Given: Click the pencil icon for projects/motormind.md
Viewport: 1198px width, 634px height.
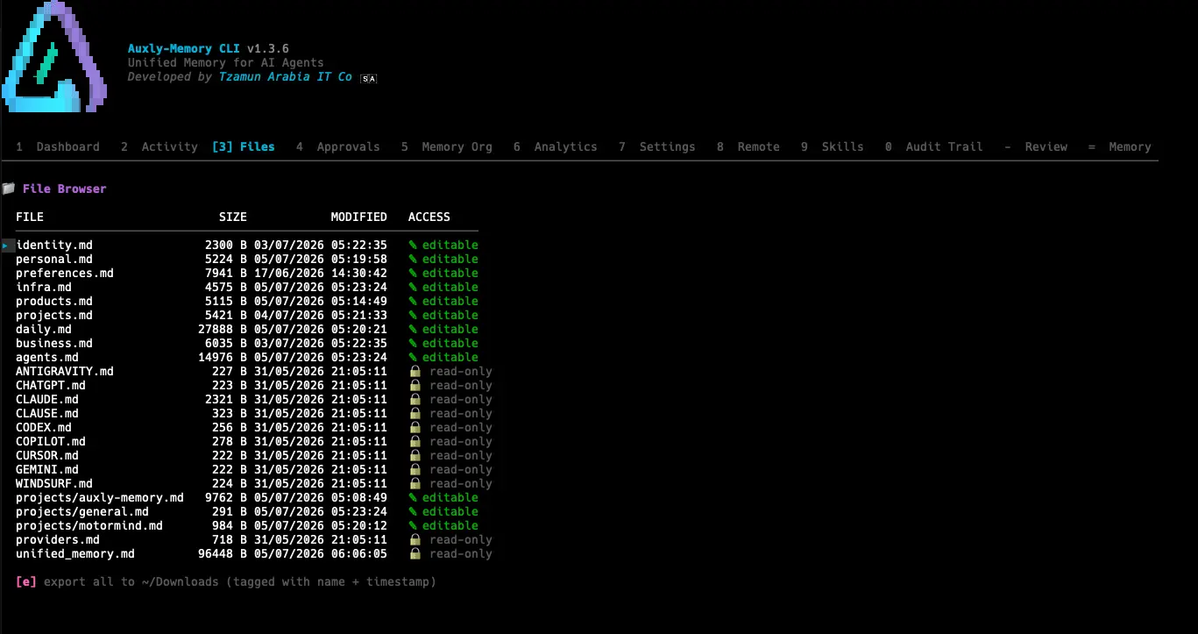Looking at the screenshot, I should 414,525.
